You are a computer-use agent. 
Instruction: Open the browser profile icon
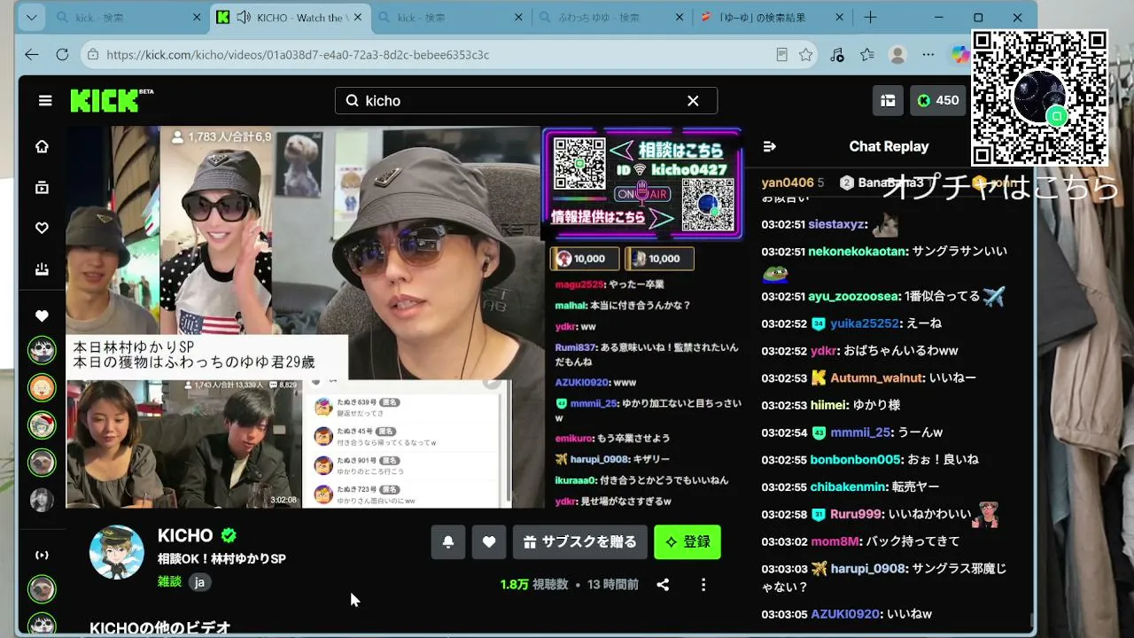point(897,55)
